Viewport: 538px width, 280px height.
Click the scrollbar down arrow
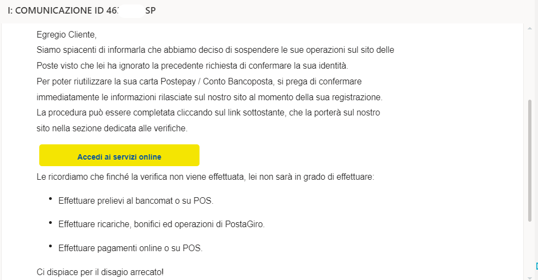pyautogui.click(x=530, y=276)
